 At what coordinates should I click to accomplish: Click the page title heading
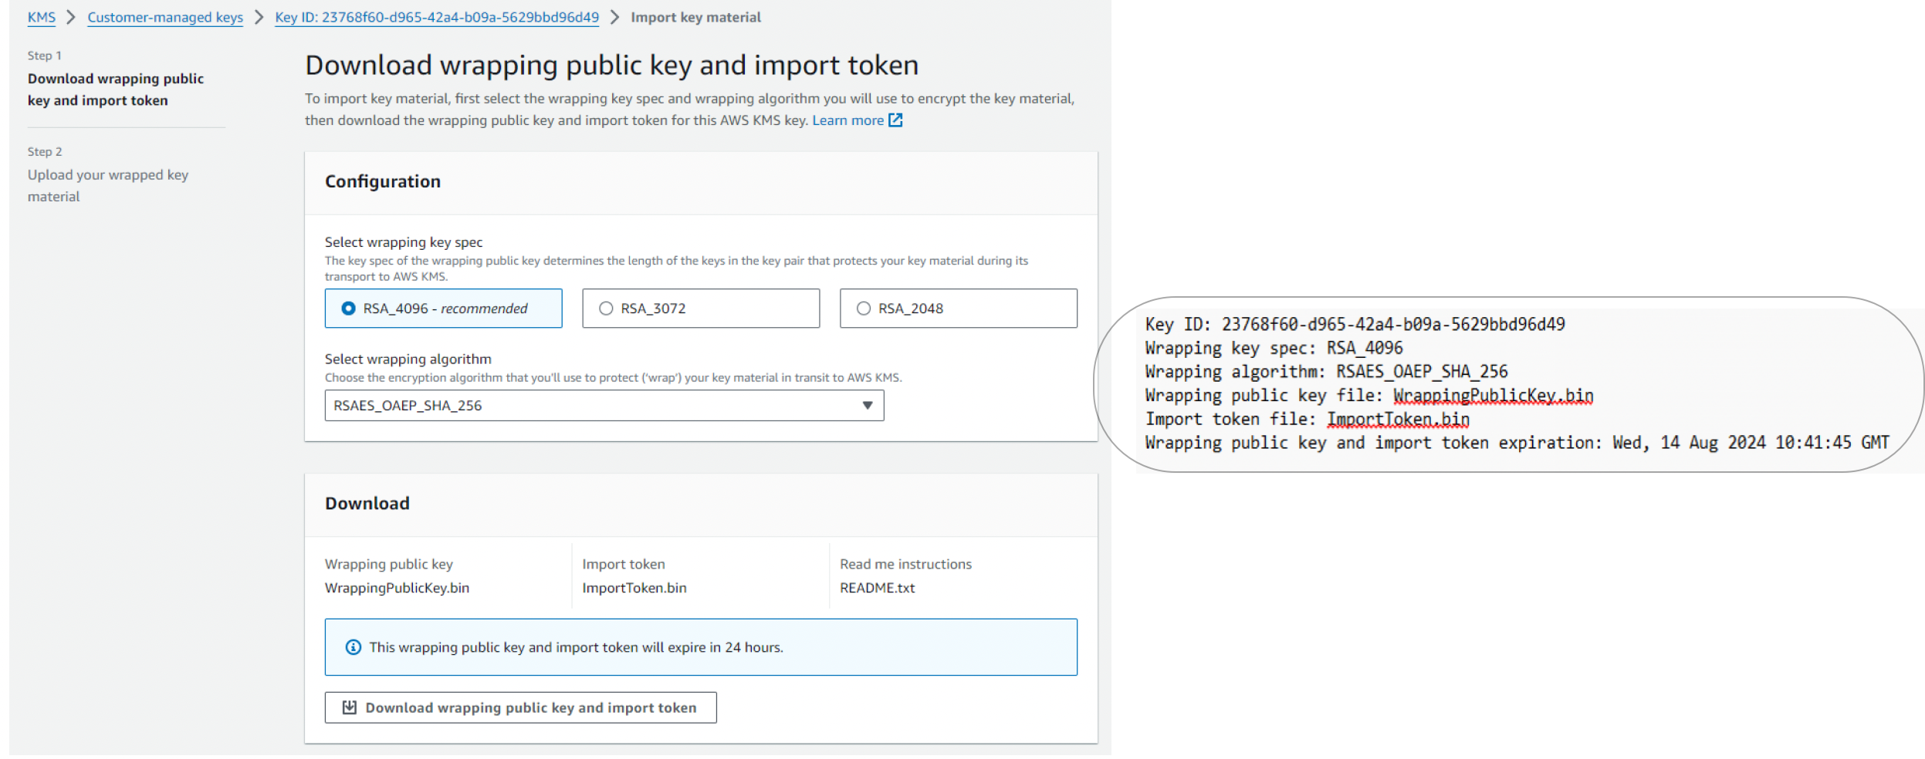(611, 66)
